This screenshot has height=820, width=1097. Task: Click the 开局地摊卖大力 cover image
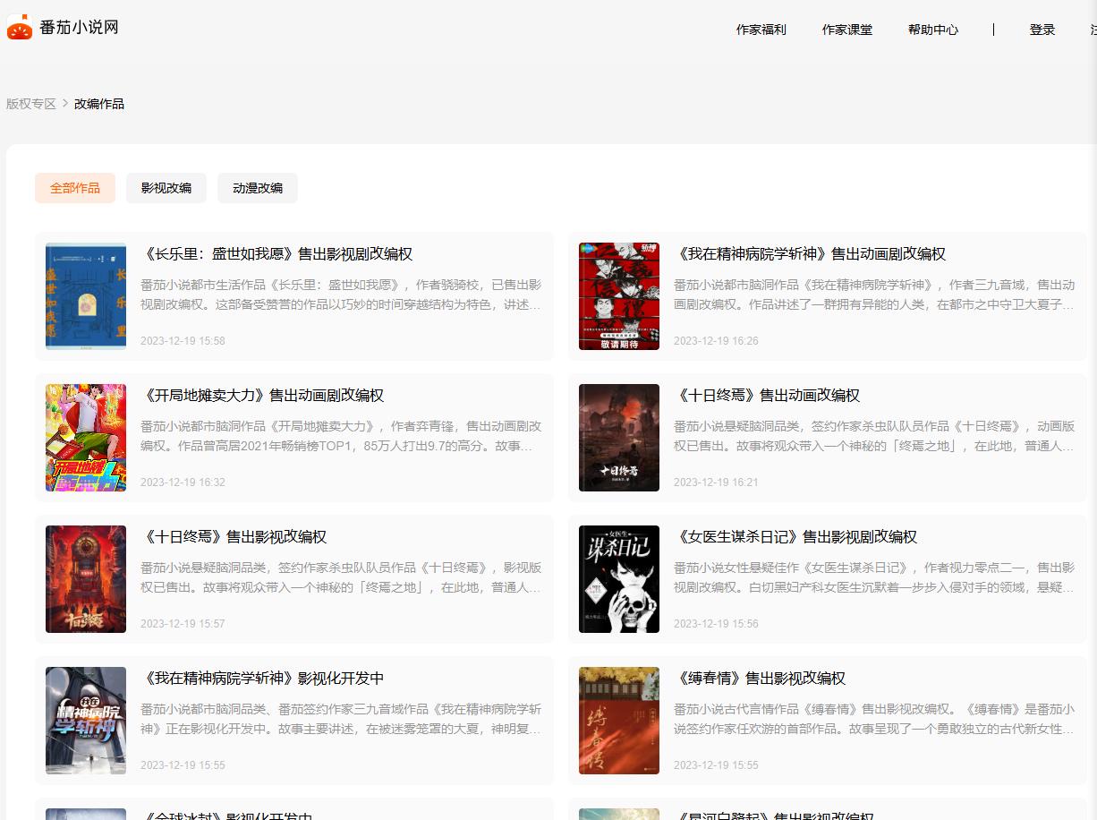click(x=86, y=438)
